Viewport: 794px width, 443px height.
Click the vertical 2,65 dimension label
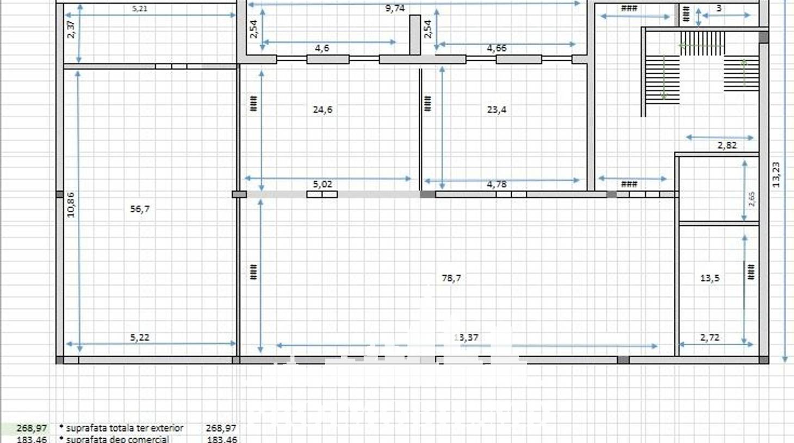coord(752,199)
